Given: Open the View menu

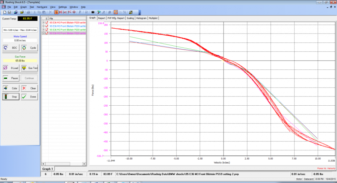Looking at the screenshot, I should [53, 7].
